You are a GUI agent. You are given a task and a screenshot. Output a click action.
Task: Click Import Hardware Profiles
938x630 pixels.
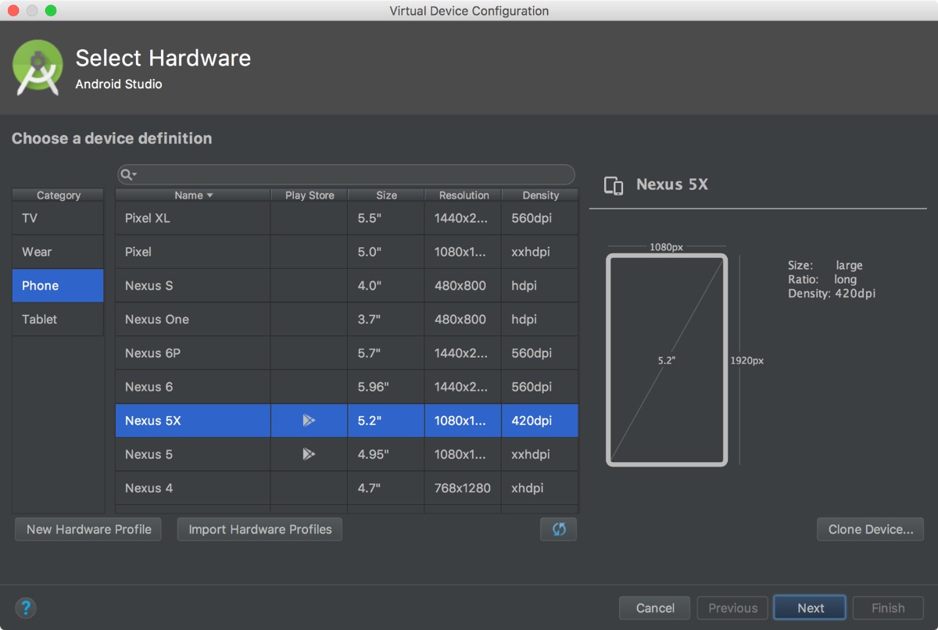point(260,529)
